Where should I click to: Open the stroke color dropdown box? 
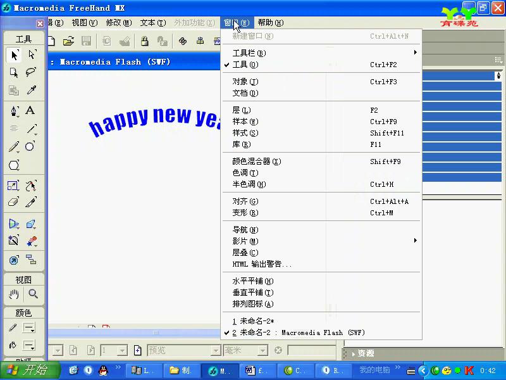click(x=28, y=328)
